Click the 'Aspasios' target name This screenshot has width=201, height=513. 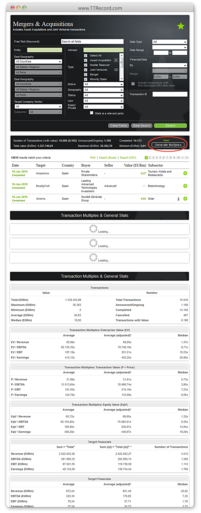[42, 173]
